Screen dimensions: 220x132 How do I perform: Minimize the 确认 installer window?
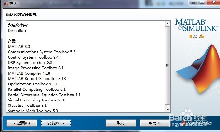(194, 3)
